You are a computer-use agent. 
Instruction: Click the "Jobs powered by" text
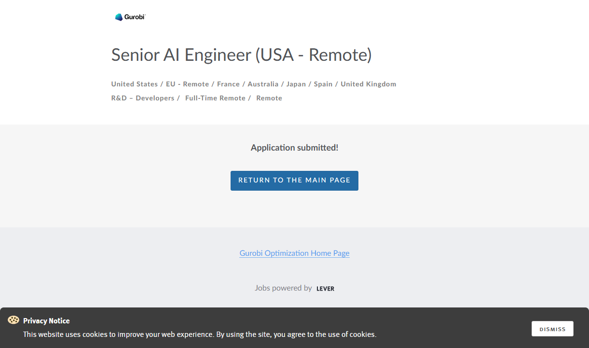coord(283,288)
